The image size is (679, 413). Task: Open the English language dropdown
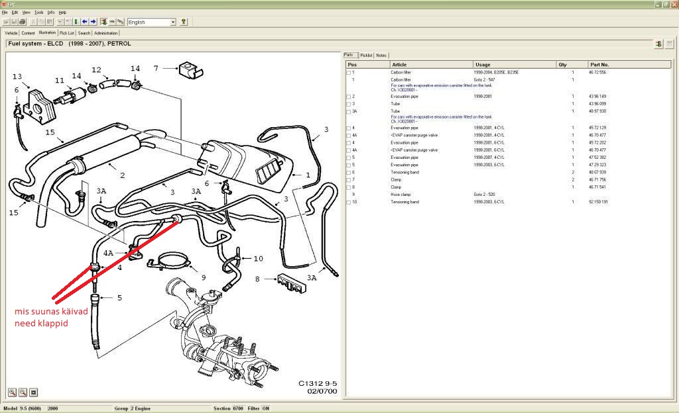coord(173,22)
